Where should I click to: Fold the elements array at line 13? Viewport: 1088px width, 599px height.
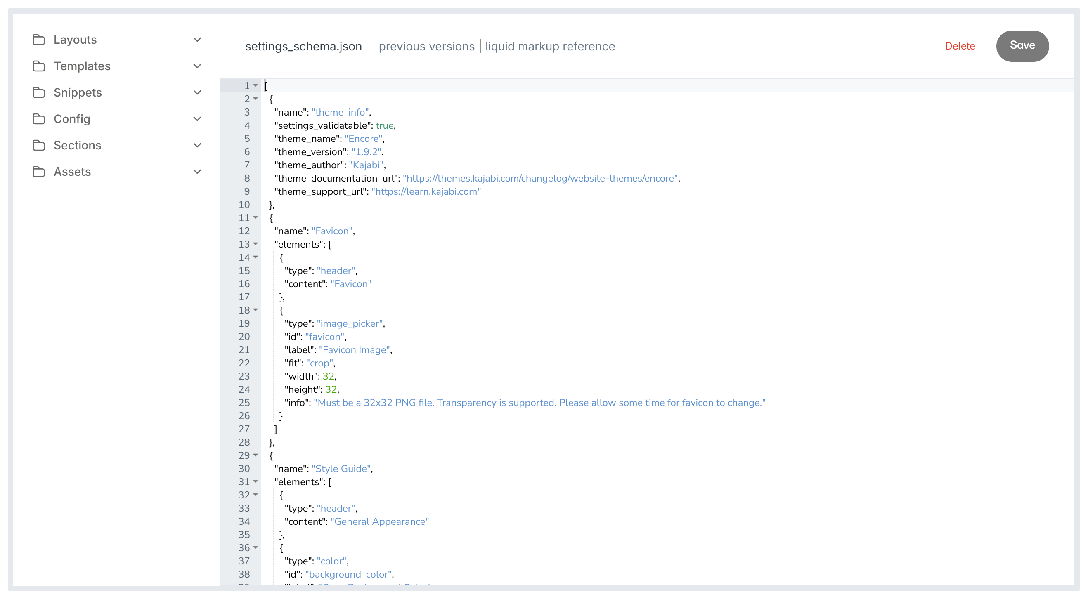coord(255,244)
